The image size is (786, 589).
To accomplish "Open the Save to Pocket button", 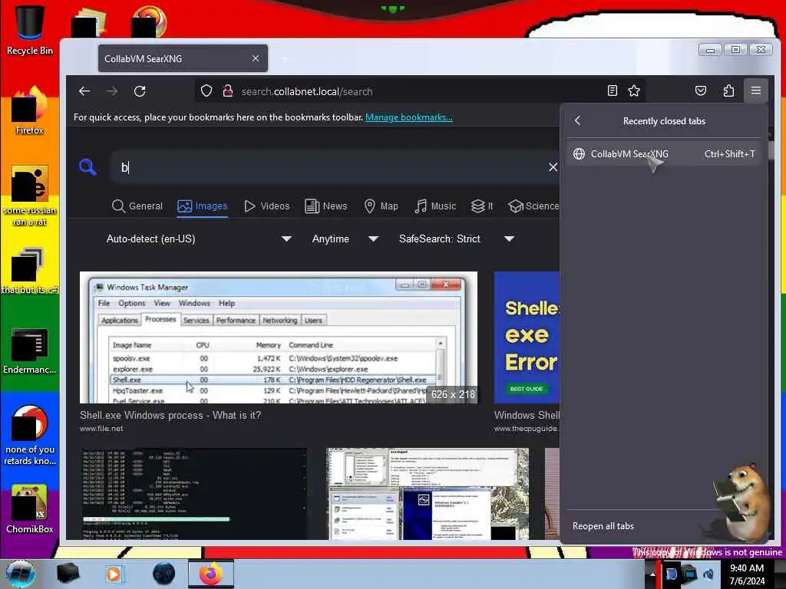I will point(700,90).
